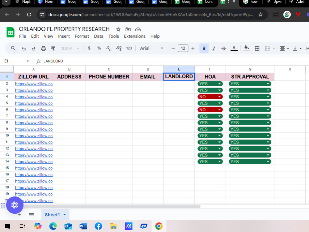Increase decimal places
Screen dimensions: 309x232
point(119,48)
